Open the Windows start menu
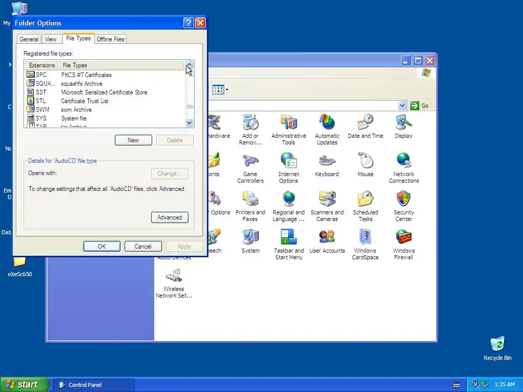 point(24,385)
